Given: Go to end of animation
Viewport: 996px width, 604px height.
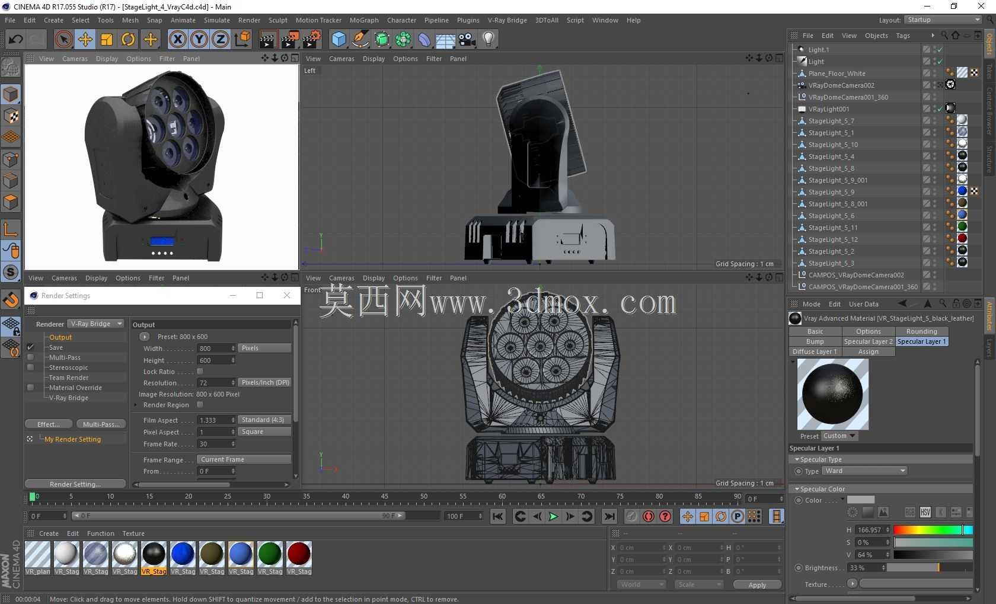Looking at the screenshot, I should point(609,516).
